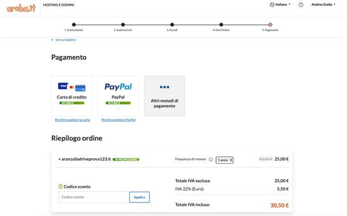
Task: Select the PayPal radio button
Action: click(118, 109)
